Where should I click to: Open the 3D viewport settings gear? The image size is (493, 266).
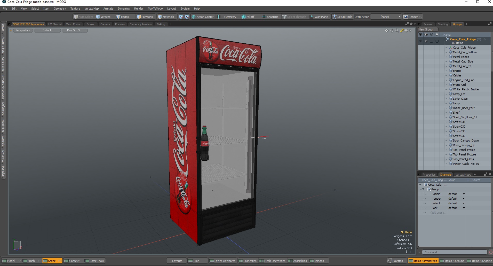coord(406,30)
